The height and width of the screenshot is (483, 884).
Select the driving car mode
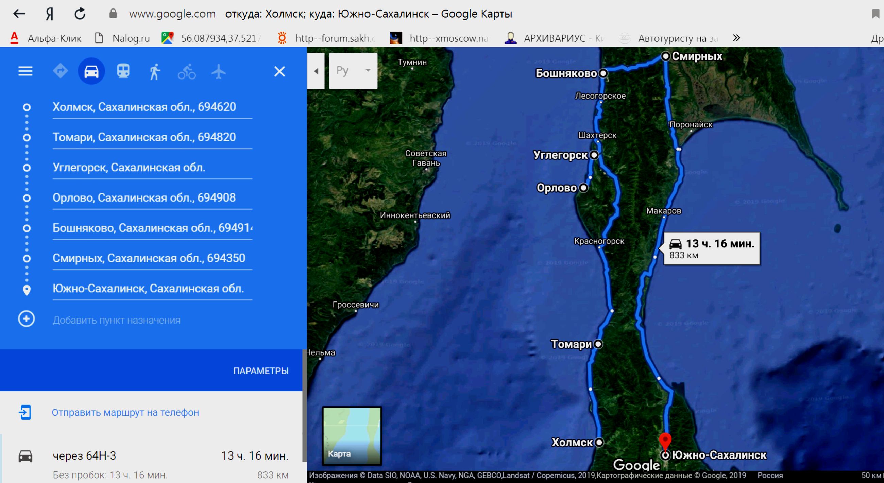[91, 71]
